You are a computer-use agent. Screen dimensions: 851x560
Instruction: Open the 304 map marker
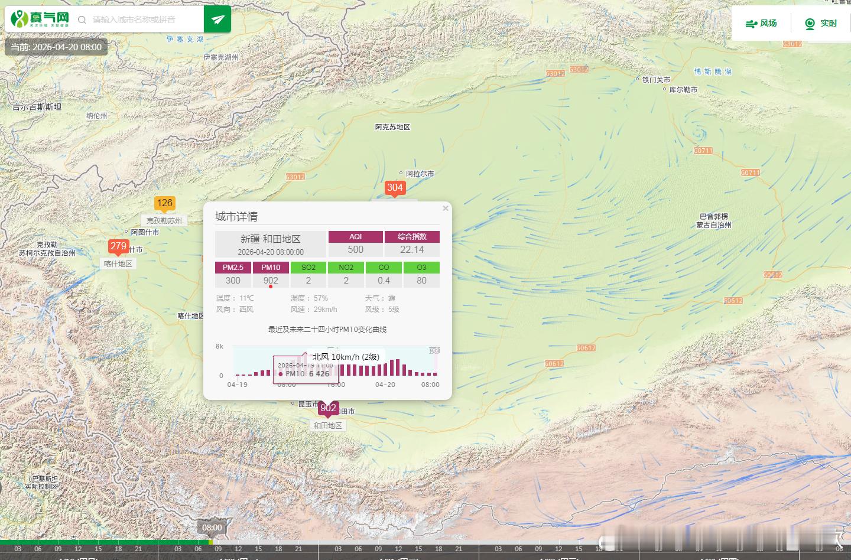coord(395,188)
